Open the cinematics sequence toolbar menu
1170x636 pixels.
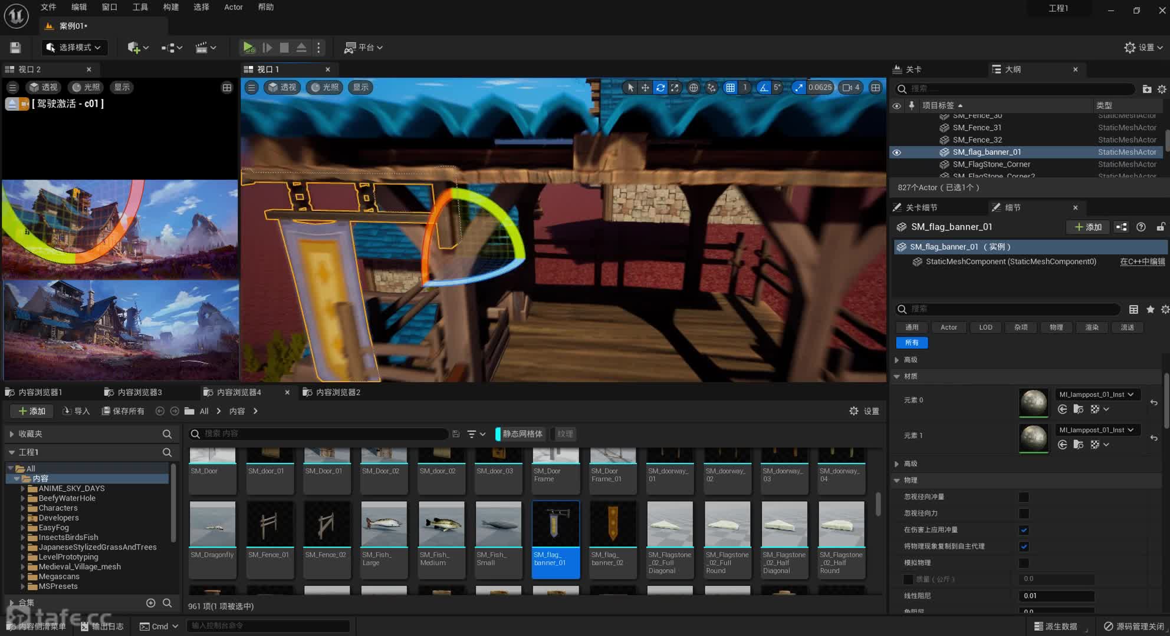pos(206,47)
